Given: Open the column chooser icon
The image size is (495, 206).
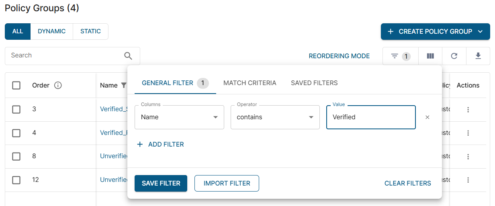Looking at the screenshot, I should coord(430,56).
